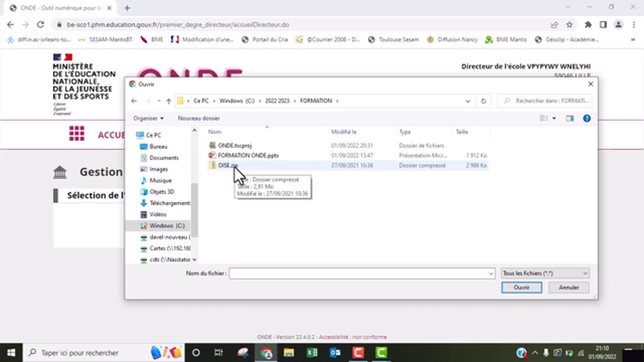Screen dimensions: 644x362
Task: Open the ONDE apps grid icon
Action: (76, 134)
